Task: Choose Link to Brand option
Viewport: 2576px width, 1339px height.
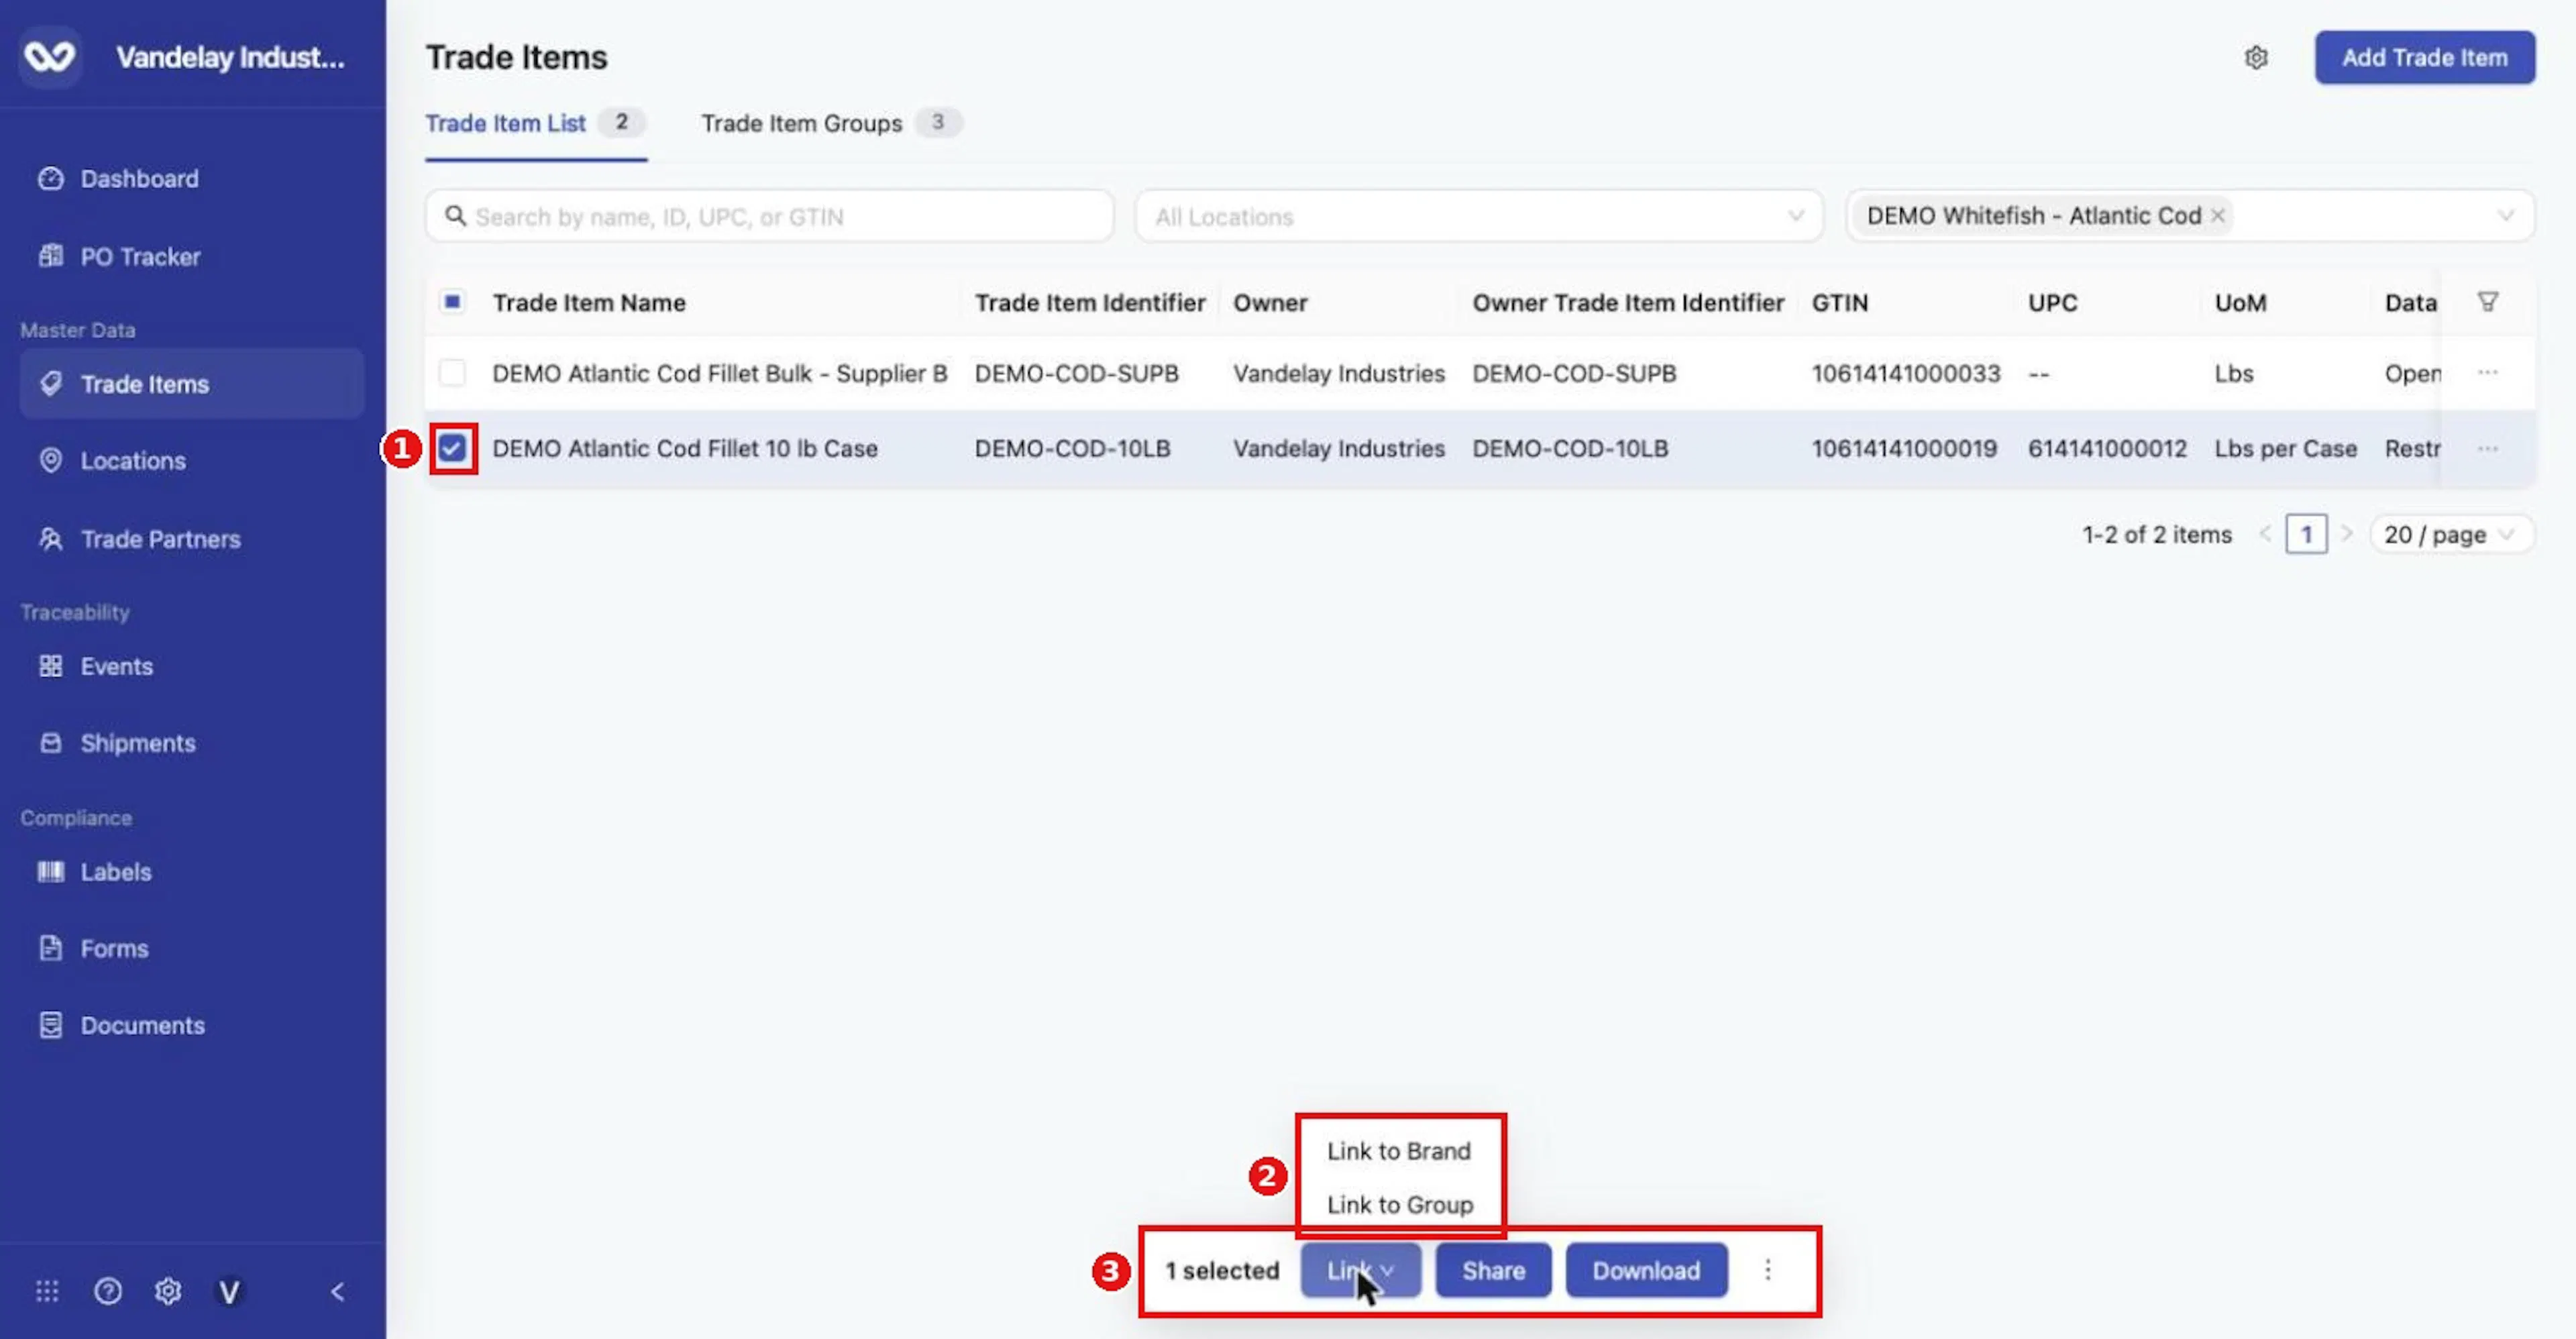Action: pyautogui.click(x=1399, y=1151)
